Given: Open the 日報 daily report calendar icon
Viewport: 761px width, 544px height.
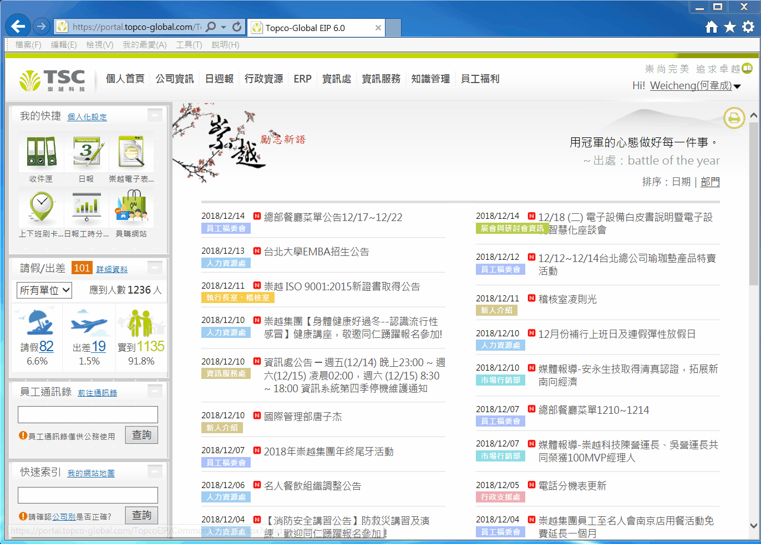Looking at the screenshot, I should 87,153.
